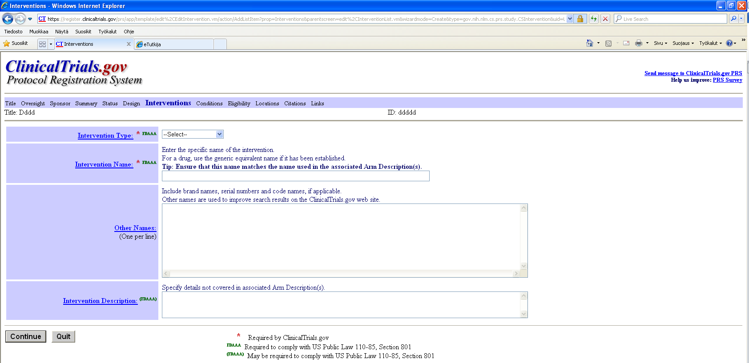Open the tab list dropdown arrow
This screenshot has width=749, height=363.
pyautogui.click(x=51, y=44)
